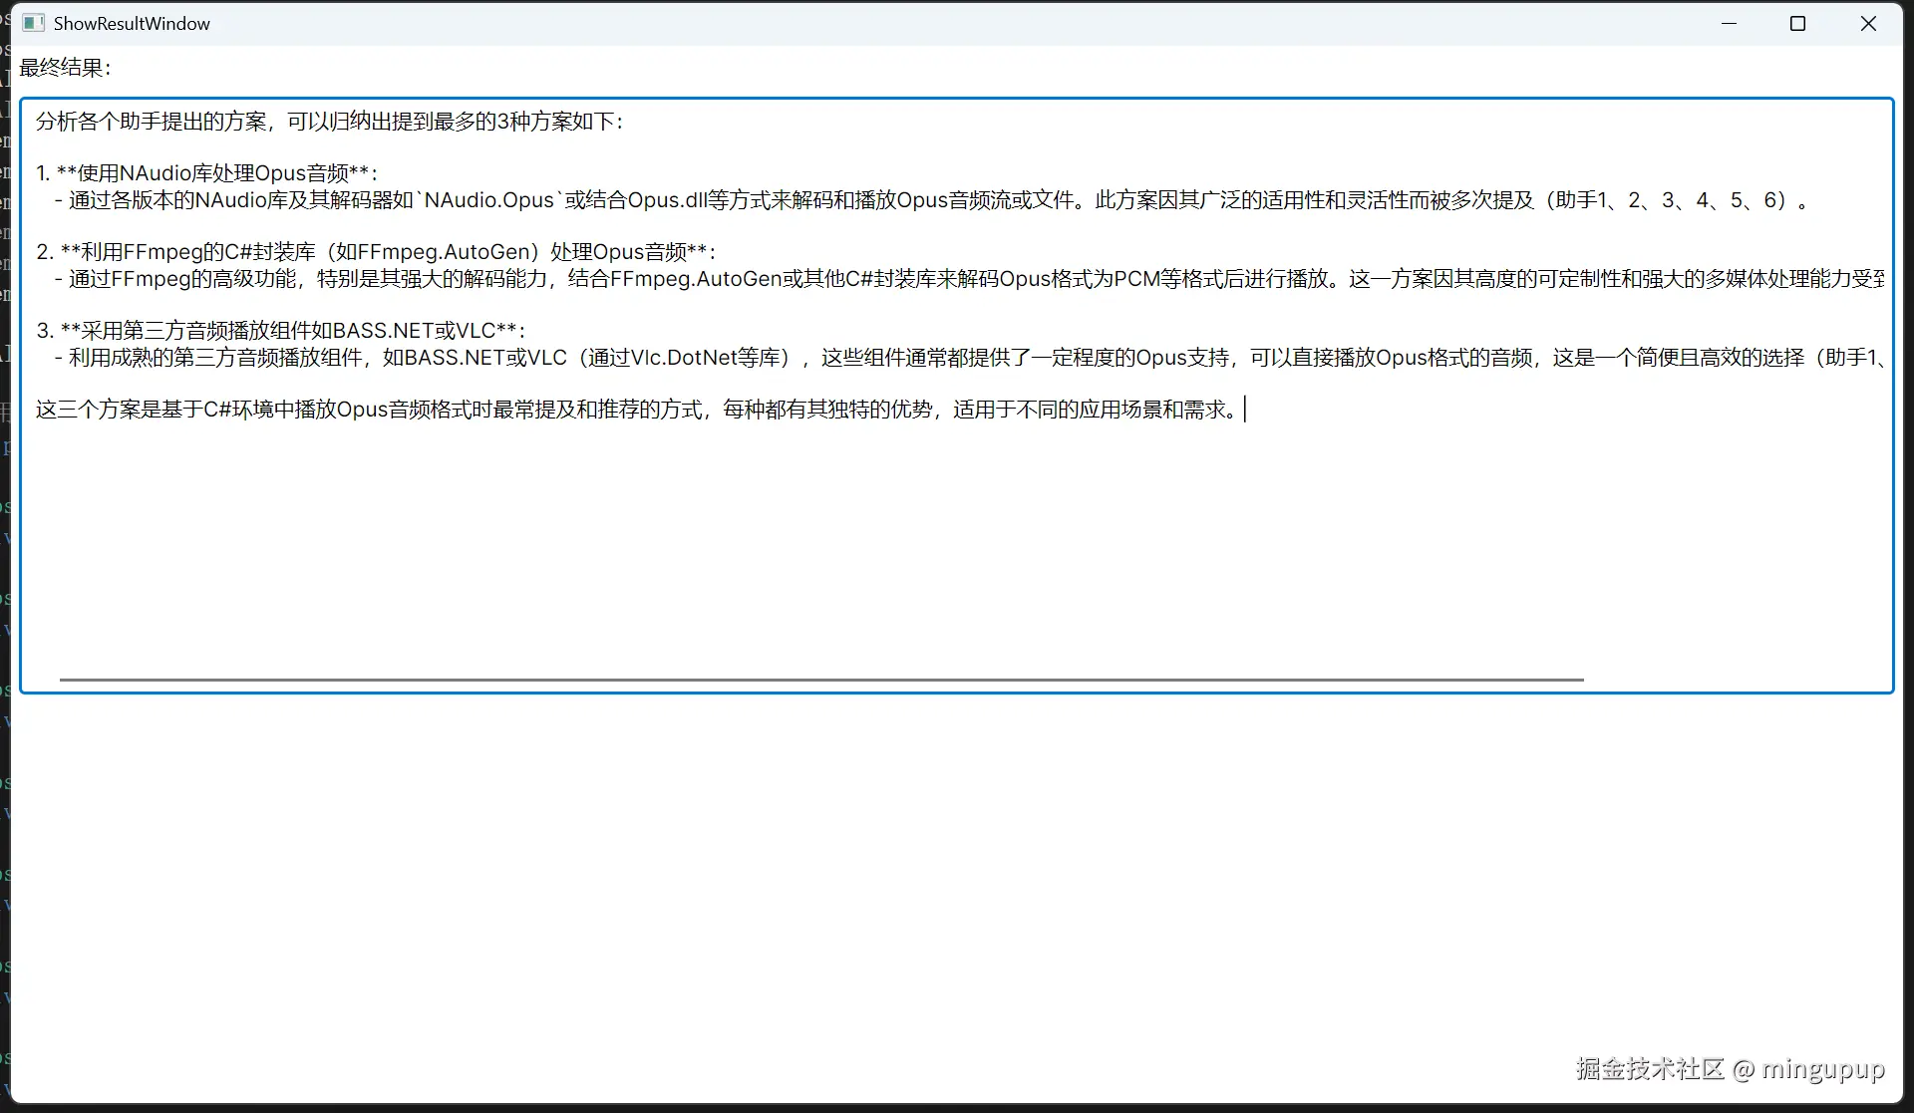1914x1113 pixels.
Task: Click the ShowResultWindow title text
Action: click(132, 23)
